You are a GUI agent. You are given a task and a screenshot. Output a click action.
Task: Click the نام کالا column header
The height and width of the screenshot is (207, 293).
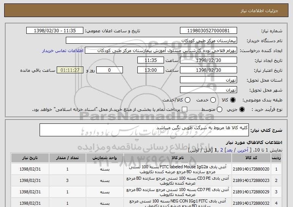coord(178,158)
